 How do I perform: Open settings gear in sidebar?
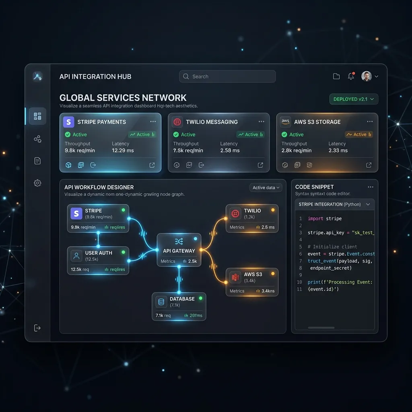point(37,183)
